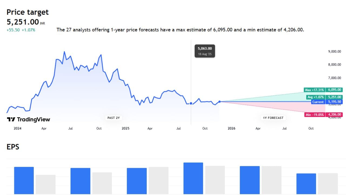This screenshot has height=195, width=346.
Task: Click the current price dot at forecast start
Action: tap(219, 102)
